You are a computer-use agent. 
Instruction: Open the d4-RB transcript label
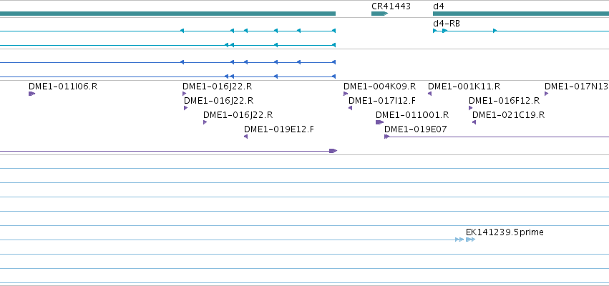(447, 24)
